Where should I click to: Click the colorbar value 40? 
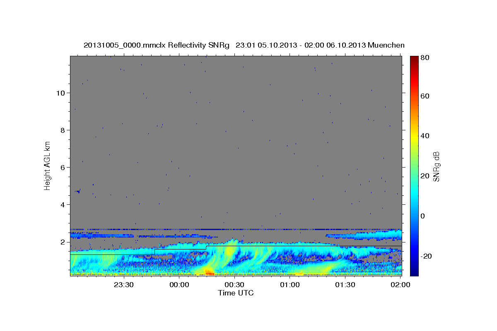(425, 136)
